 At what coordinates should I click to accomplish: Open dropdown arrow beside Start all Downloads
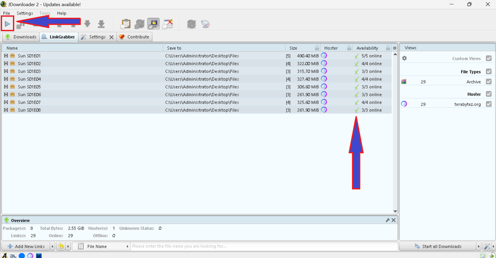point(479,246)
